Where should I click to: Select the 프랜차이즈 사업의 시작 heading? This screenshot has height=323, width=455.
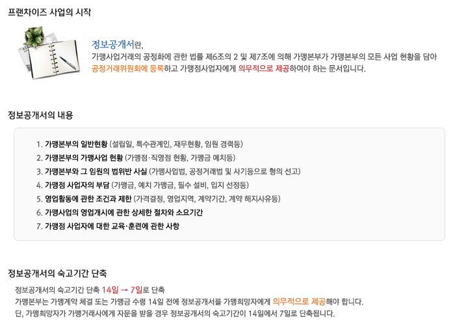pos(49,12)
